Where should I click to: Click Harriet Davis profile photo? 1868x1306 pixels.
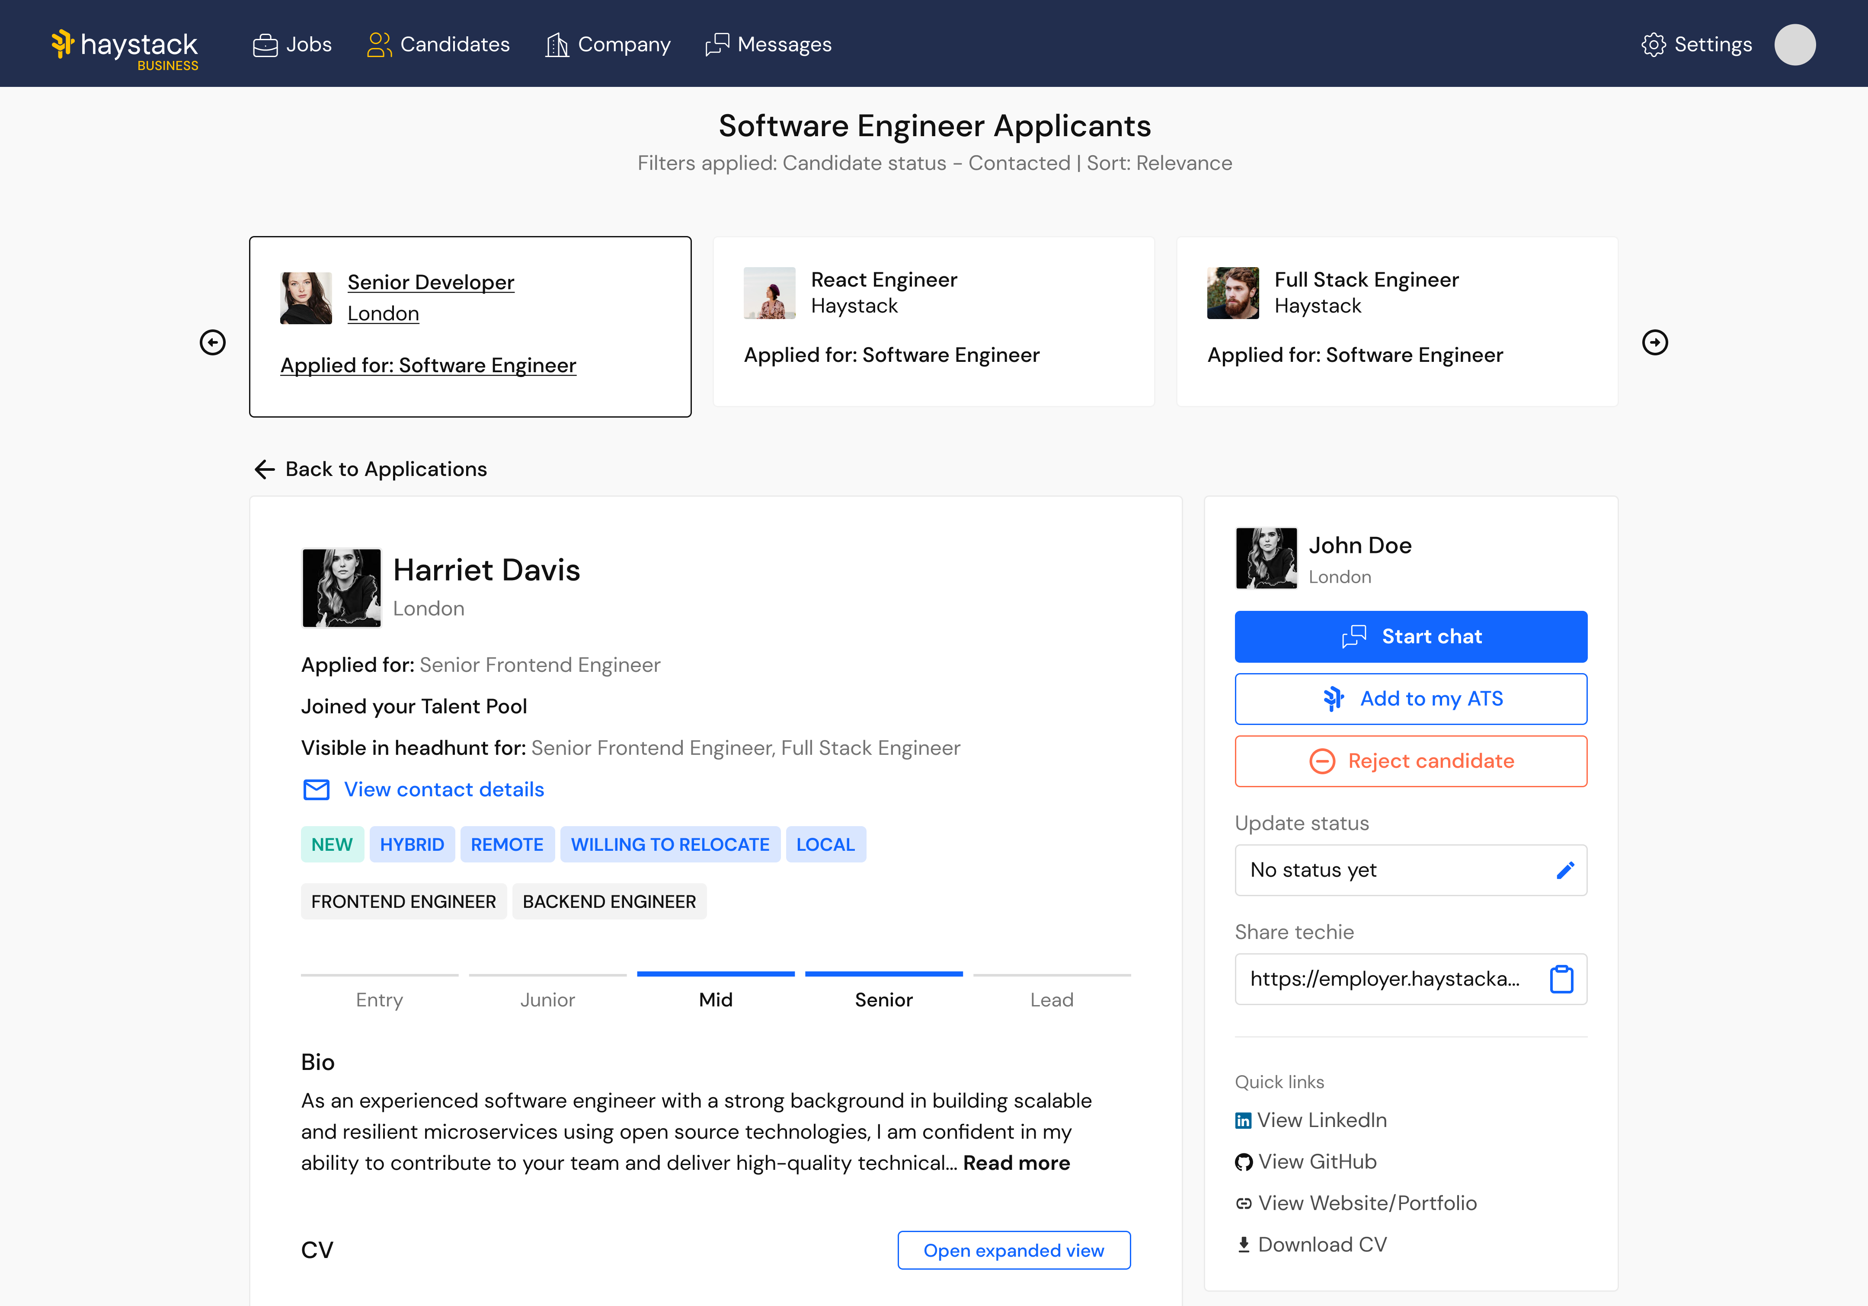pos(342,588)
